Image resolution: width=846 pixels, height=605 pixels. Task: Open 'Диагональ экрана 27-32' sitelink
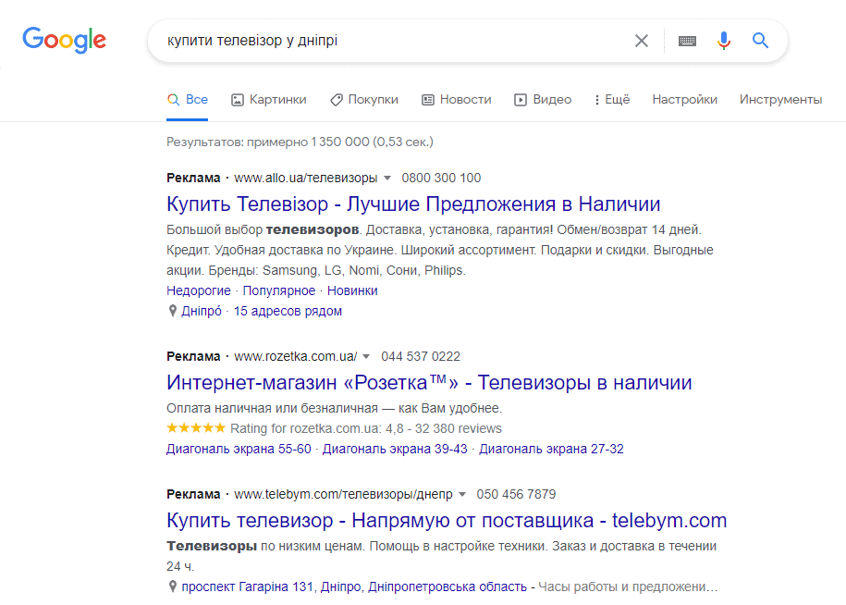tap(551, 449)
